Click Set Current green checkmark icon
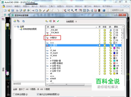Image resolution: width=131 pixels, height=97 pixels. (58, 21)
